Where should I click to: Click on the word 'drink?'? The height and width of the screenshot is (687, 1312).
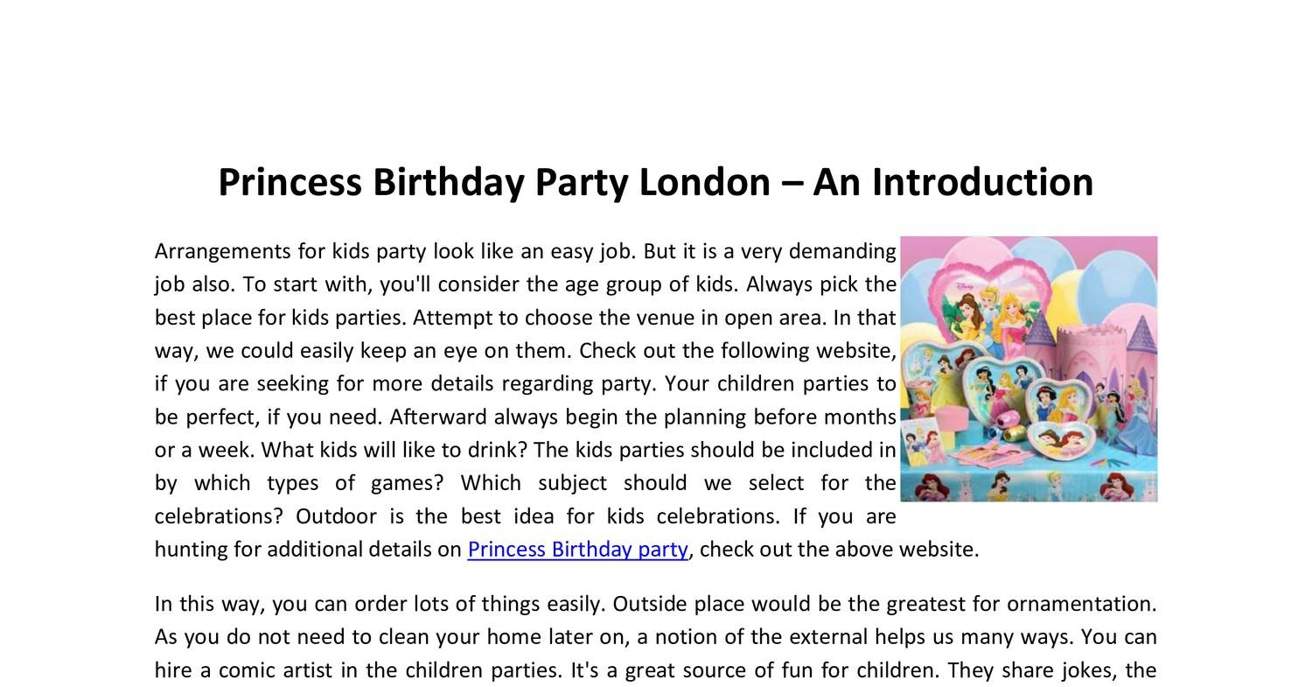click(497, 450)
